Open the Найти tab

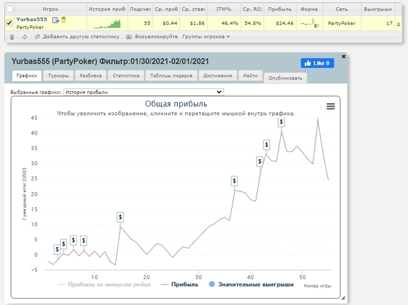[x=250, y=76]
